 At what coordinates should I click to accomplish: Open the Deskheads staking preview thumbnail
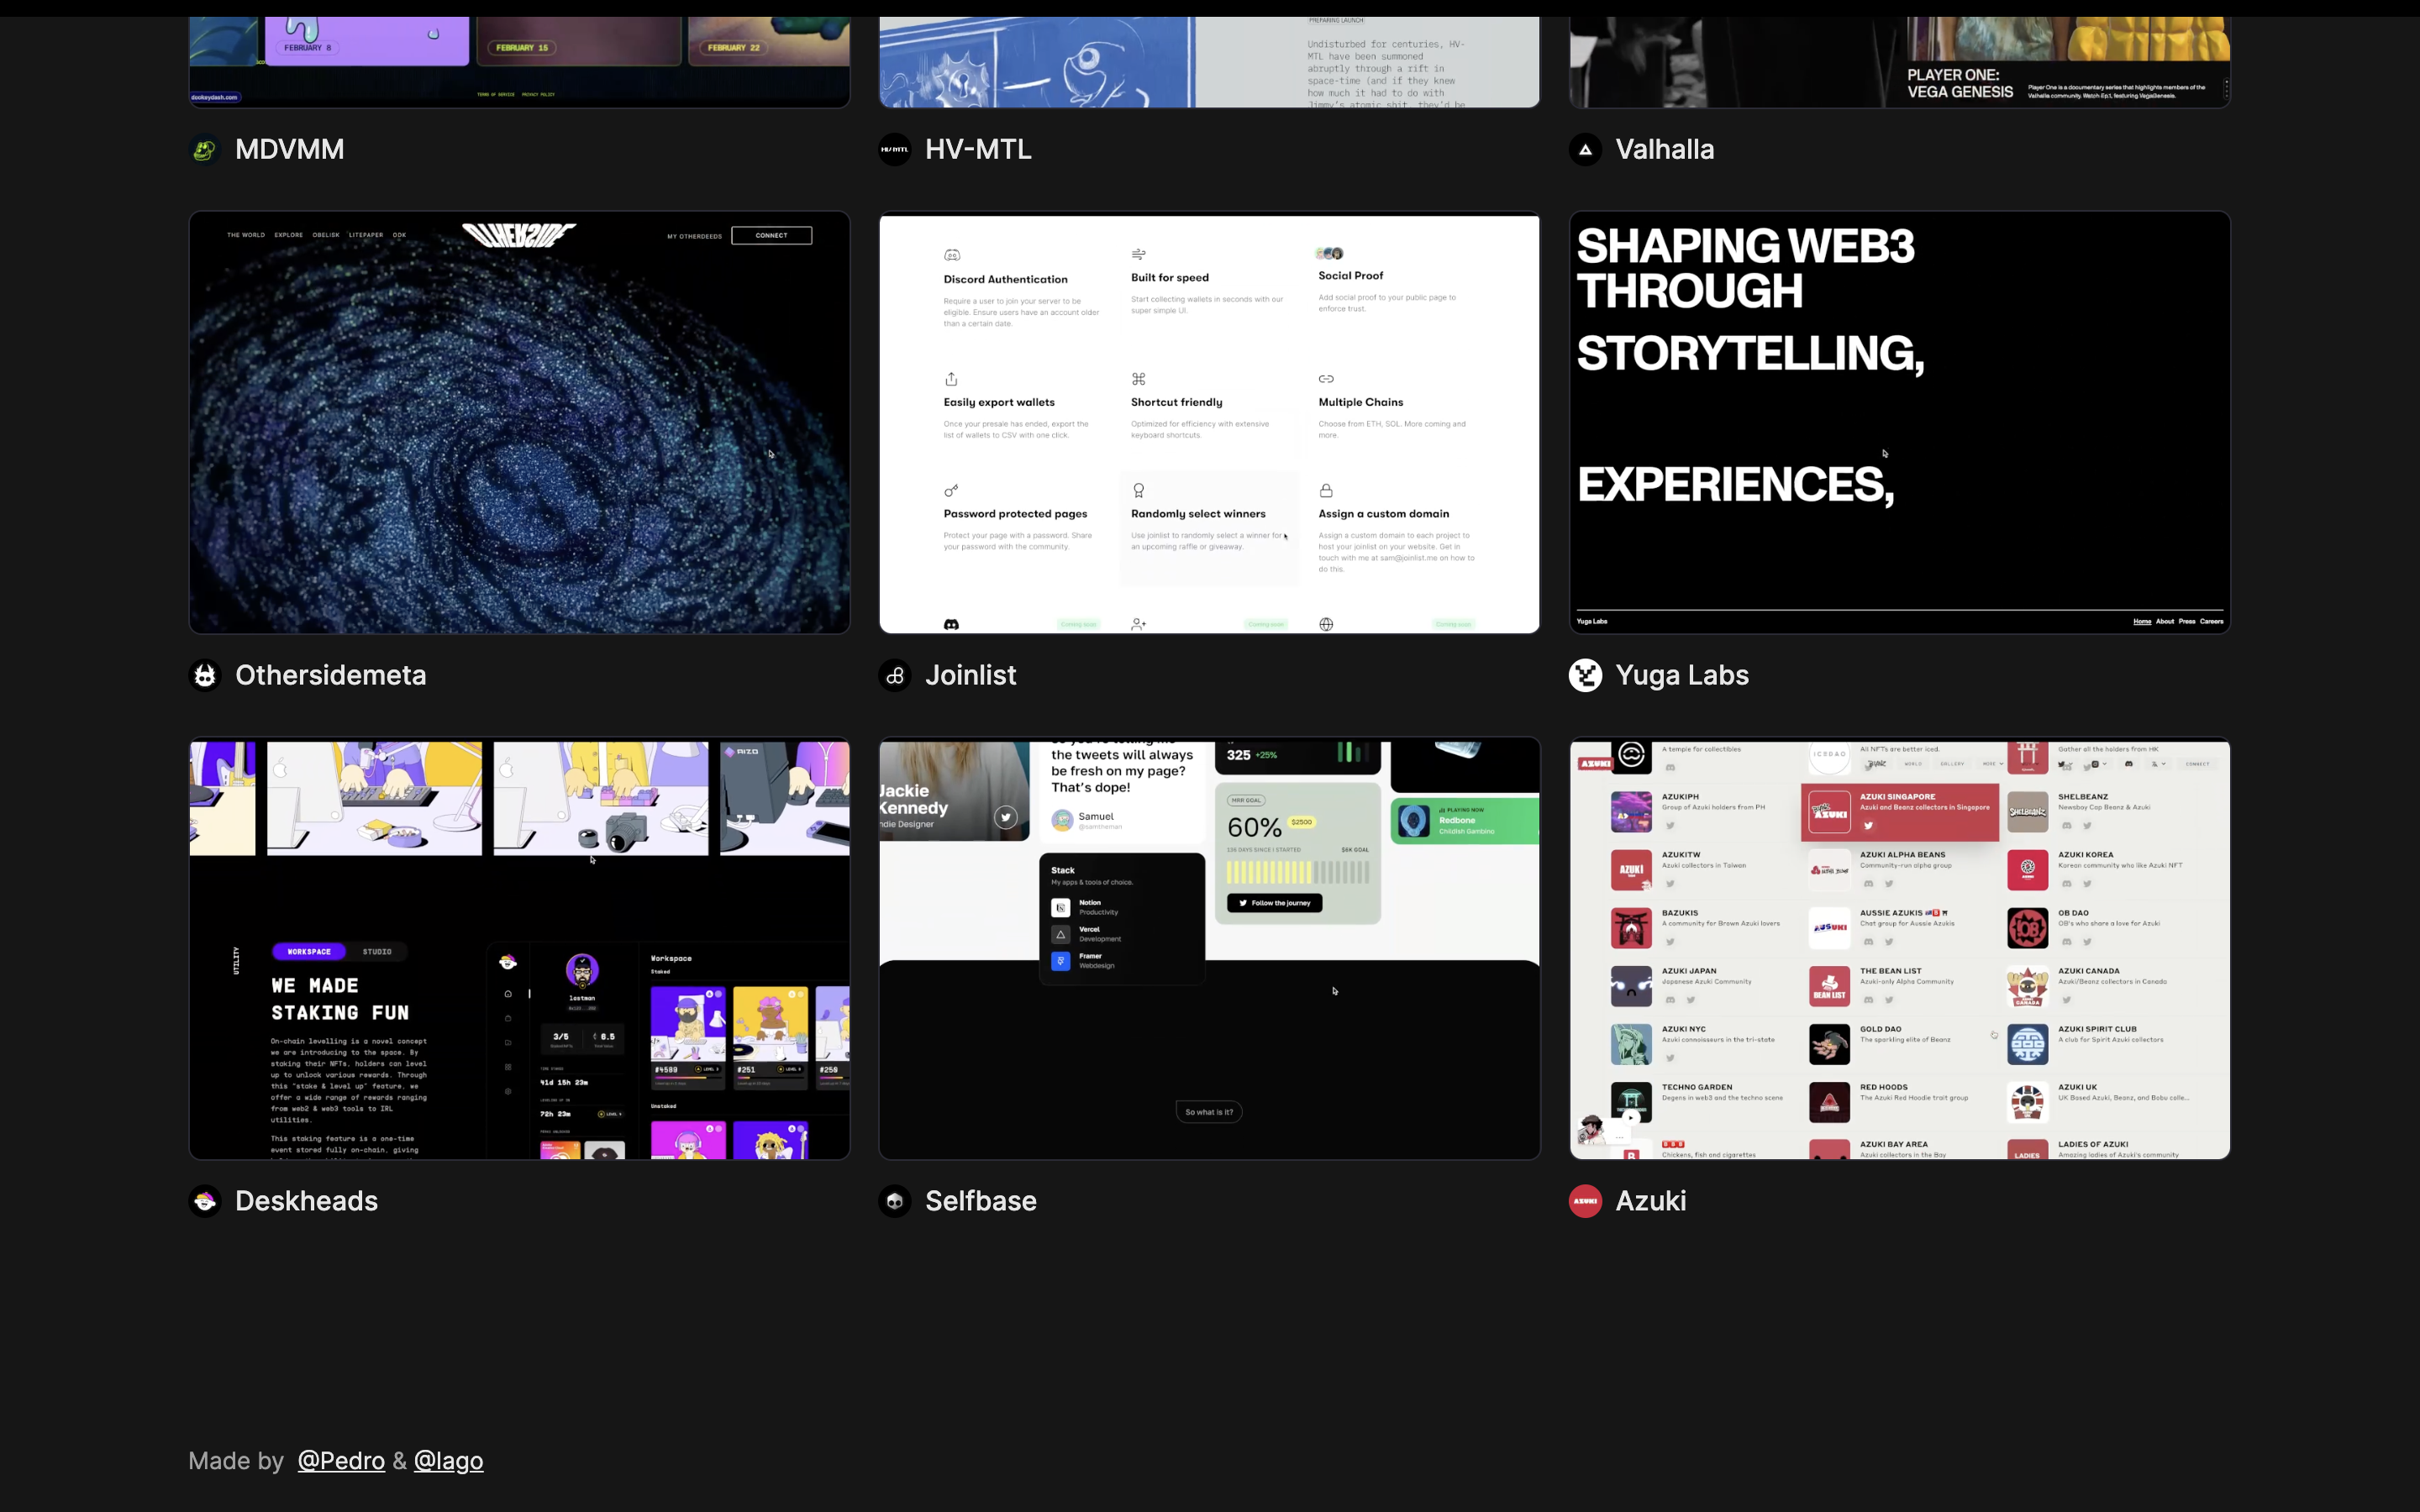pos(519,948)
